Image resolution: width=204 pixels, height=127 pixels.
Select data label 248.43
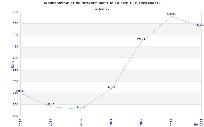pyautogui.click(x=20, y=91)
